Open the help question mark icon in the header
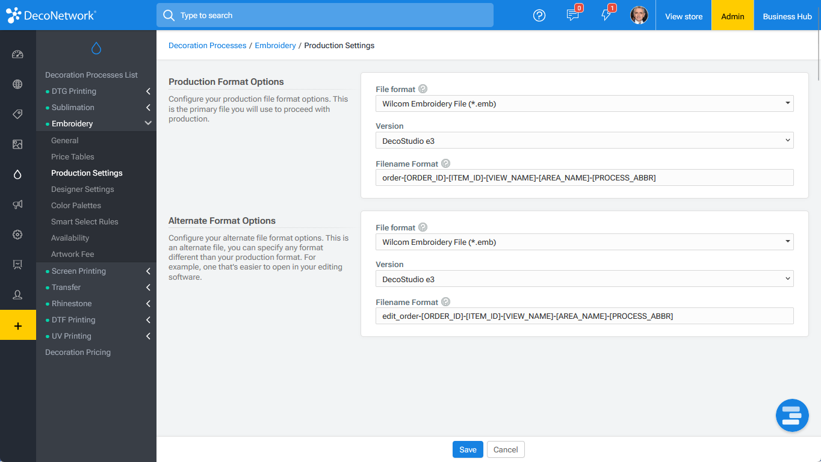 pos(539,16)
